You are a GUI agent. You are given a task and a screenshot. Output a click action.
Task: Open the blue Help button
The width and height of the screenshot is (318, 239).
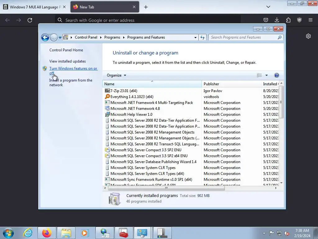277,75
